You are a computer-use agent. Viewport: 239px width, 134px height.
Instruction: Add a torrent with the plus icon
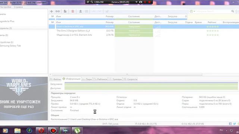point(52,12)
